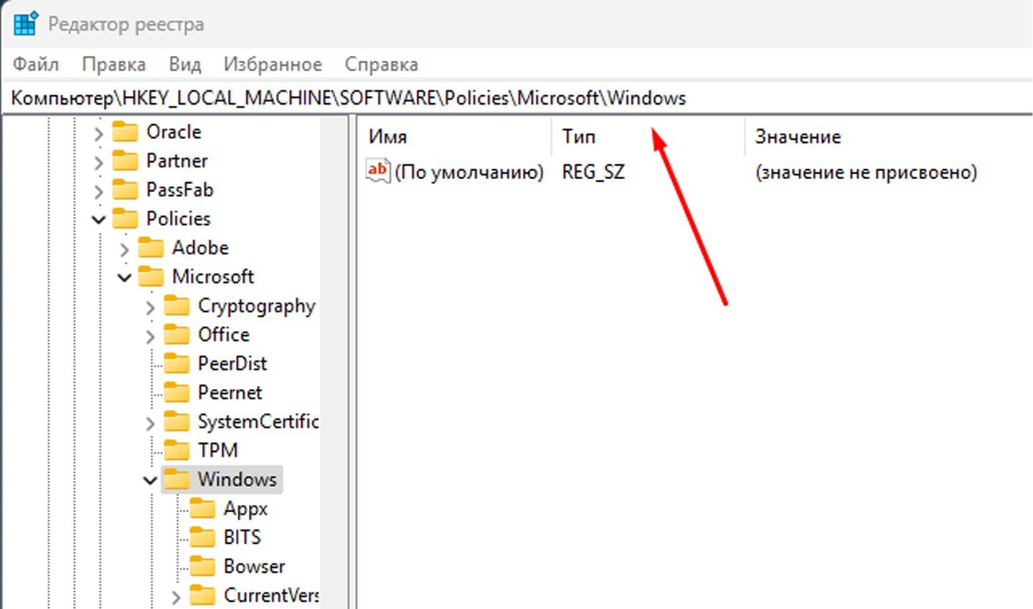Click the Appx folder icon
Image resolution: width=1033 pixels, height=609 pixels.
203,509
